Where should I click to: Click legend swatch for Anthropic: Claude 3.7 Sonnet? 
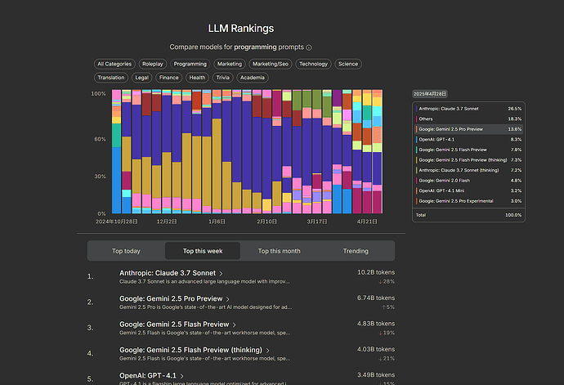(x=417, y=109)
